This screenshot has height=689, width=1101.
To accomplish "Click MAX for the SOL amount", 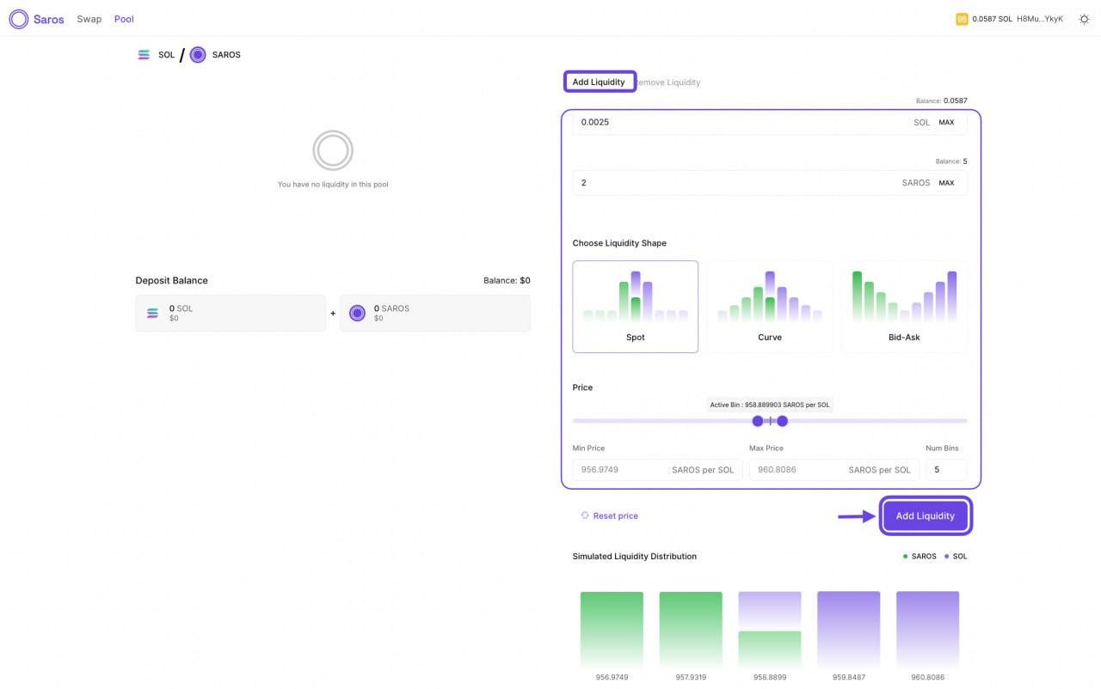I will [x=946, y=123].
